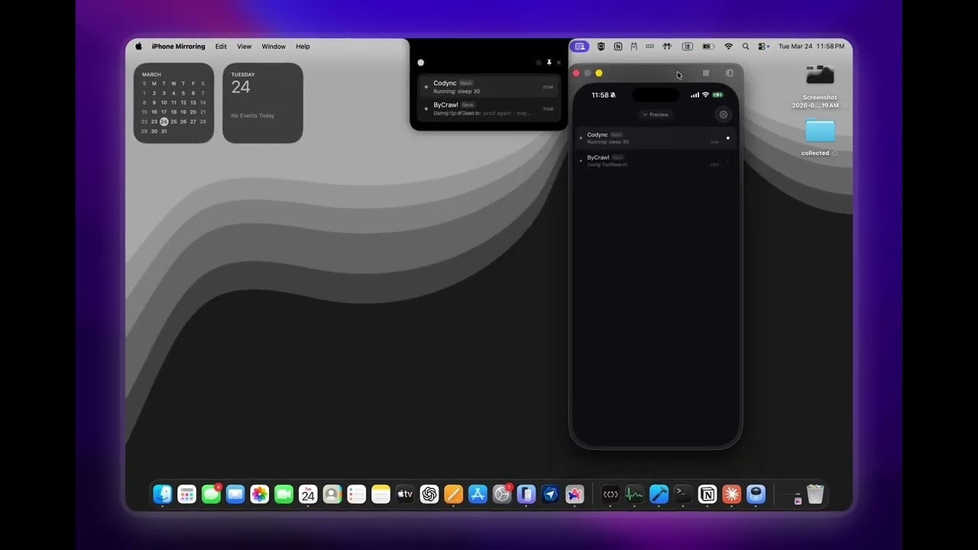Open Pages app in the Dock
This screenshot has height=550, width=978.
click(454, 494)
